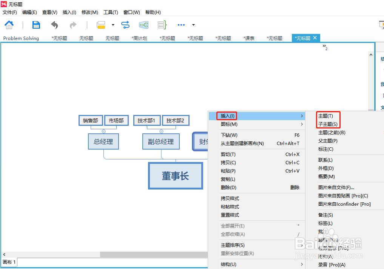Viewport: 384px width, 269px height.
Task: Choose 剪切(T) in context menu
Action: click(x=257, y=154)
